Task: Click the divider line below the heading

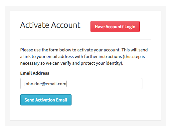Action: 86,39
